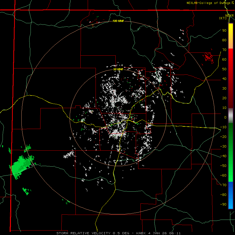Click the -80 value on velocity scale
235x235 pixels.
tap(223, 195)
